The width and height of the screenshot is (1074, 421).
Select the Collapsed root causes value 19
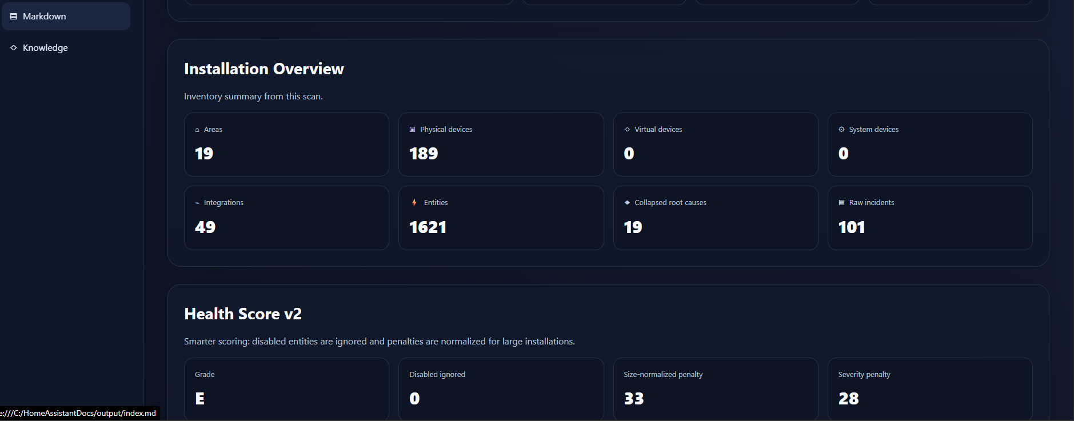click(633, 227)
